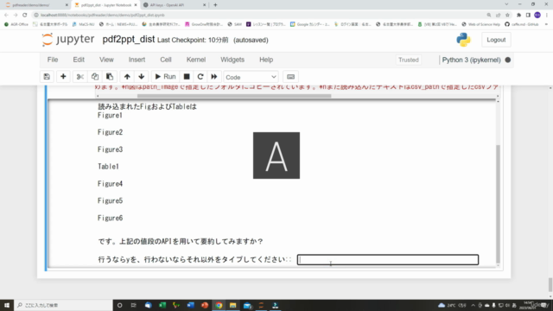Go back in the browser
Image resolution: width=553 pixels, height=311 pixels.
pos(6,16)
